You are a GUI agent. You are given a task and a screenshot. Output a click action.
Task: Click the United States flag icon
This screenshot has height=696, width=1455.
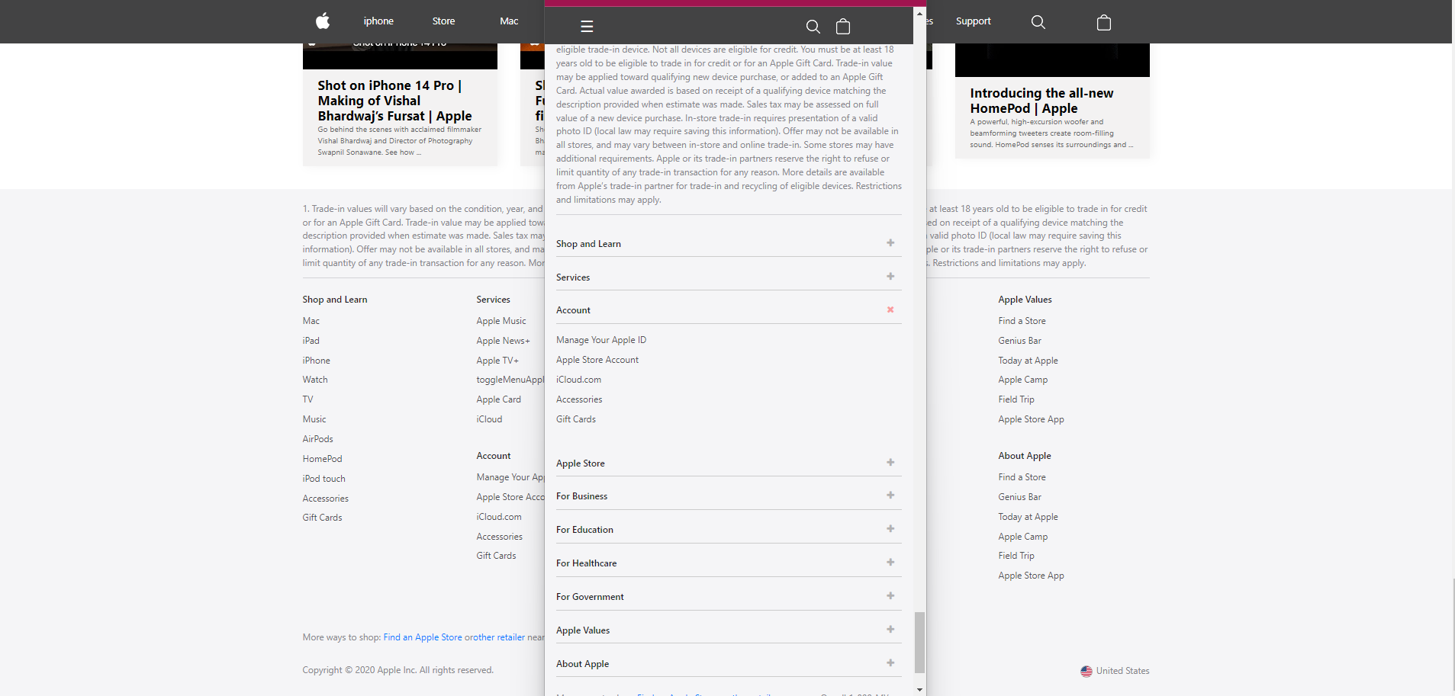pyautogui.click(x=1086, y=671)
